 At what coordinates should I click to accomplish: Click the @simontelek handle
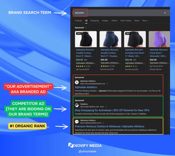coord(87,152)
